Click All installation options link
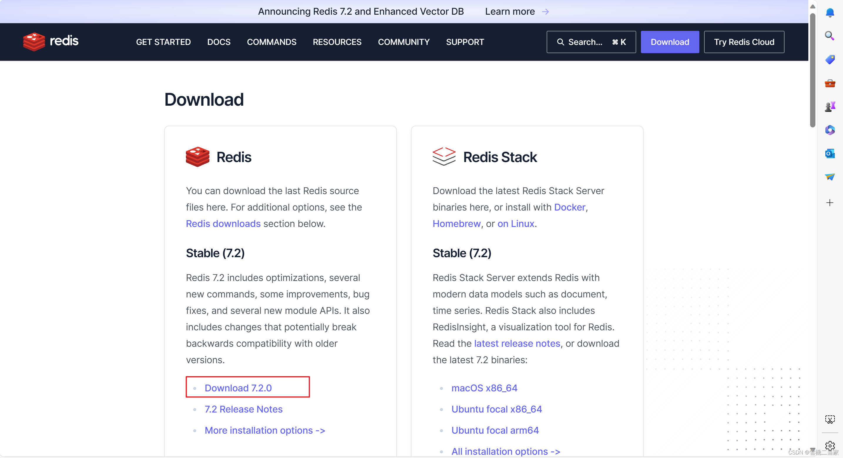Image resolution: width=843 pixels, height=458 pixels. 506,452
